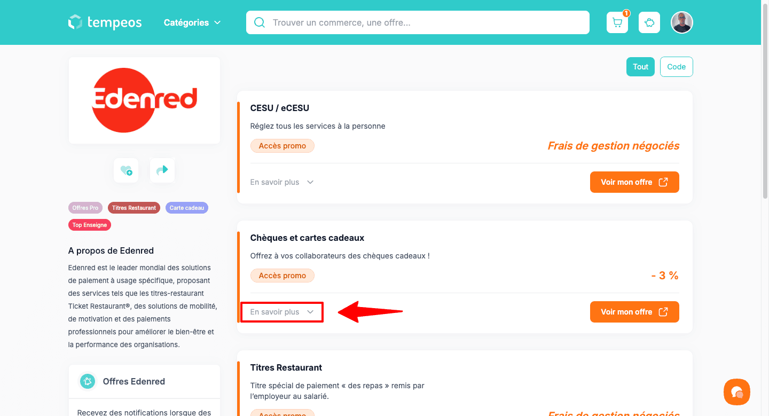The width and height of the screenshot is (769, 416).
Task: Click the Edenred logo image
Action: 144,100
